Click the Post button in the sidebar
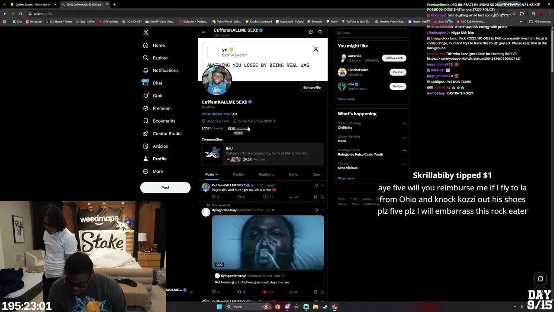This screenshot has height=312, width=554. pyautogui.click(x=165, y=188)
